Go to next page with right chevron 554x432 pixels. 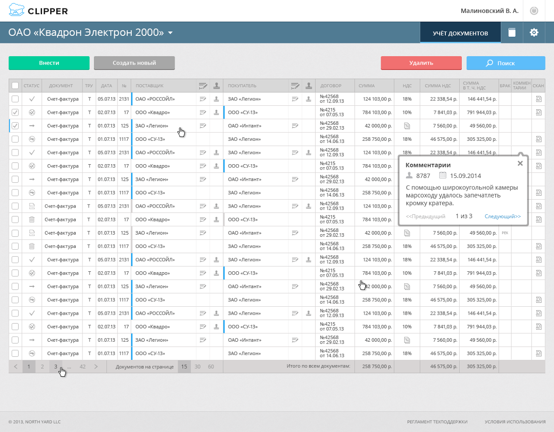(96, 366)
